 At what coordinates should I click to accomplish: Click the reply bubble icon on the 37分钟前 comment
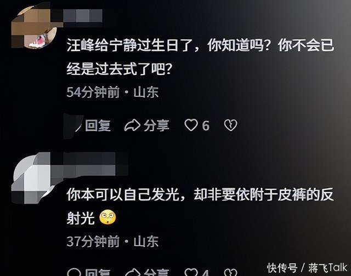coord(74,272)
